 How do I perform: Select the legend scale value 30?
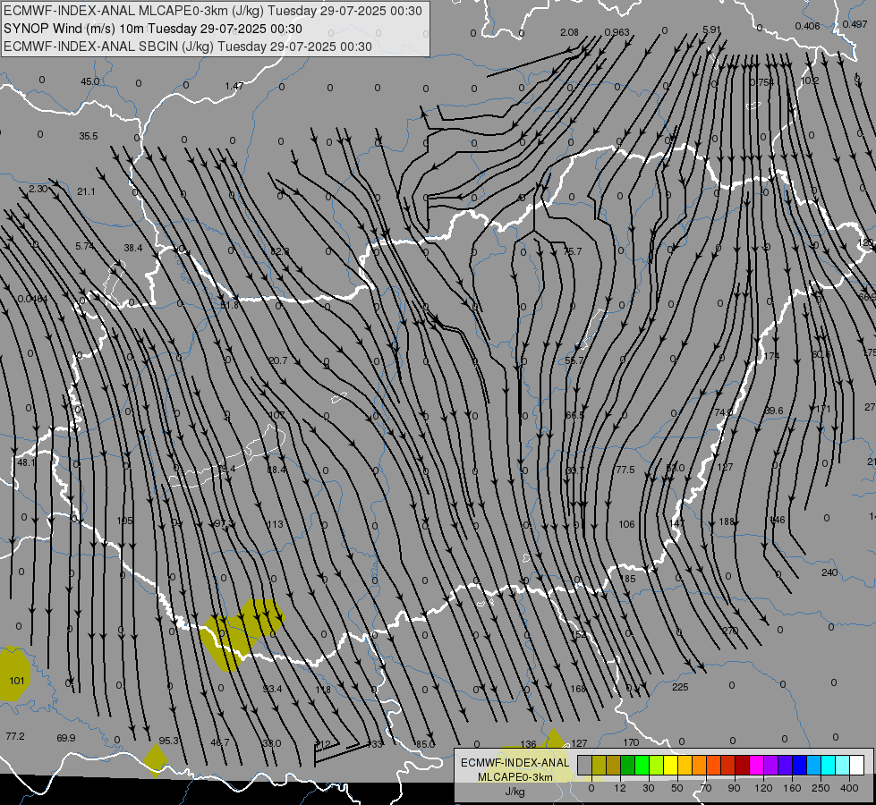(648, 788)
